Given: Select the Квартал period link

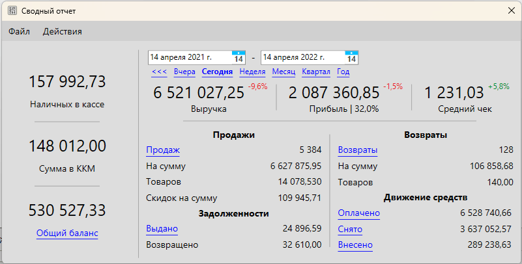Looking at the screenshot, I should [316, 72].
